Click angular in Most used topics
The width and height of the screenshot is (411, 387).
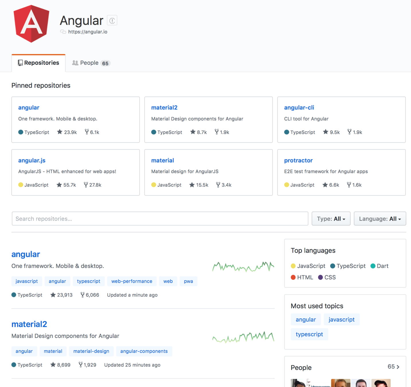pyautogui.click(x=306, y=320)
